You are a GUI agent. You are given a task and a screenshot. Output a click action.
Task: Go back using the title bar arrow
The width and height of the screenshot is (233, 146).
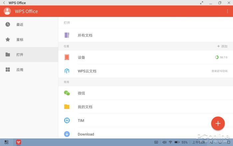pyautogui.click(x=4, y=3)
